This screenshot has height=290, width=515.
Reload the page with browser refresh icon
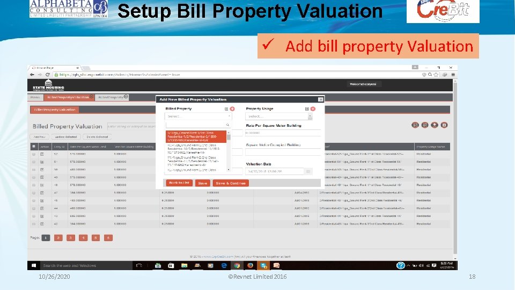coord(48,75)
